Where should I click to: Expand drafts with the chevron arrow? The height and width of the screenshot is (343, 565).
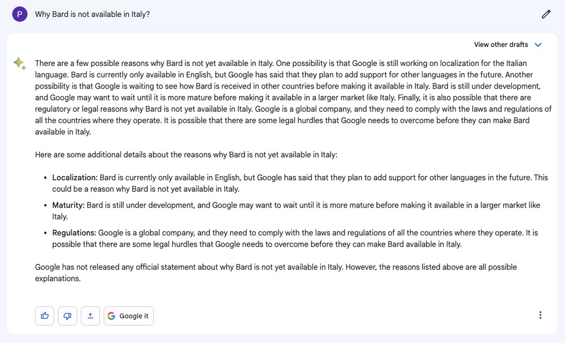pyautogui.click(x=538, y=45)
